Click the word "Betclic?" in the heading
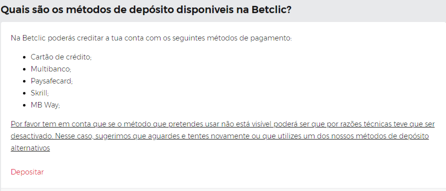 (271, 10)
